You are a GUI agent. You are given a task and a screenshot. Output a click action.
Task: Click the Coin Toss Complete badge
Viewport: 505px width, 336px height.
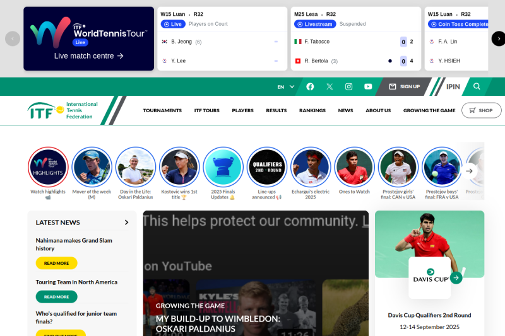coord(458,24)
